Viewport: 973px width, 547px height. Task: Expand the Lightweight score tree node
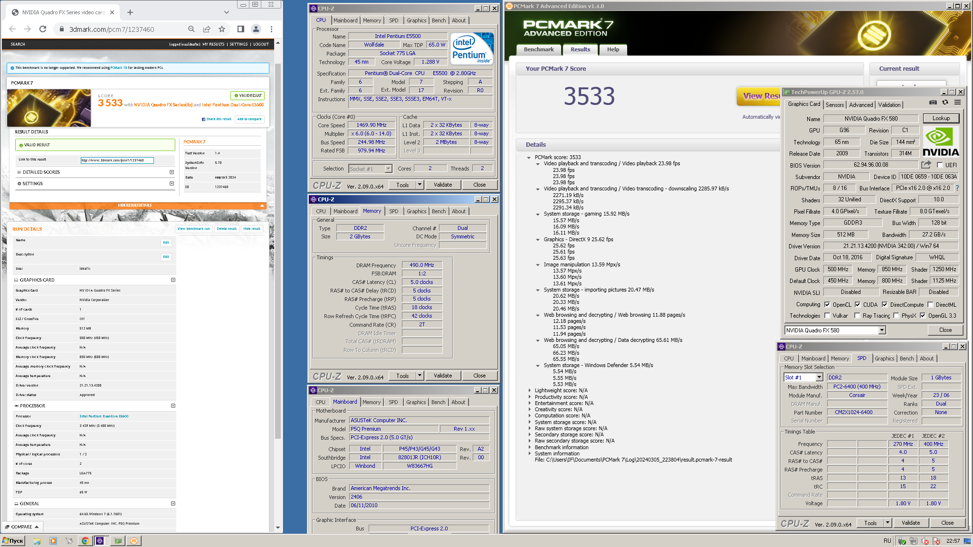tap(529, 390)
